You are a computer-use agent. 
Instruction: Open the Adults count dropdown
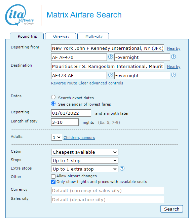[56, 137]
